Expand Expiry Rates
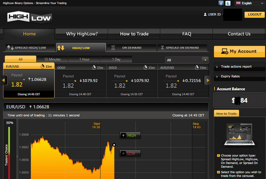This screenshot has width=266, height=179. point(239,76)
